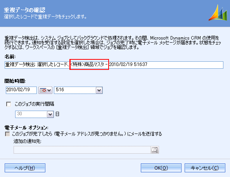The width and height of the screenshot is (230, 177).
Task: Click into the 名前 job name field
Action: tap(114, 65)
